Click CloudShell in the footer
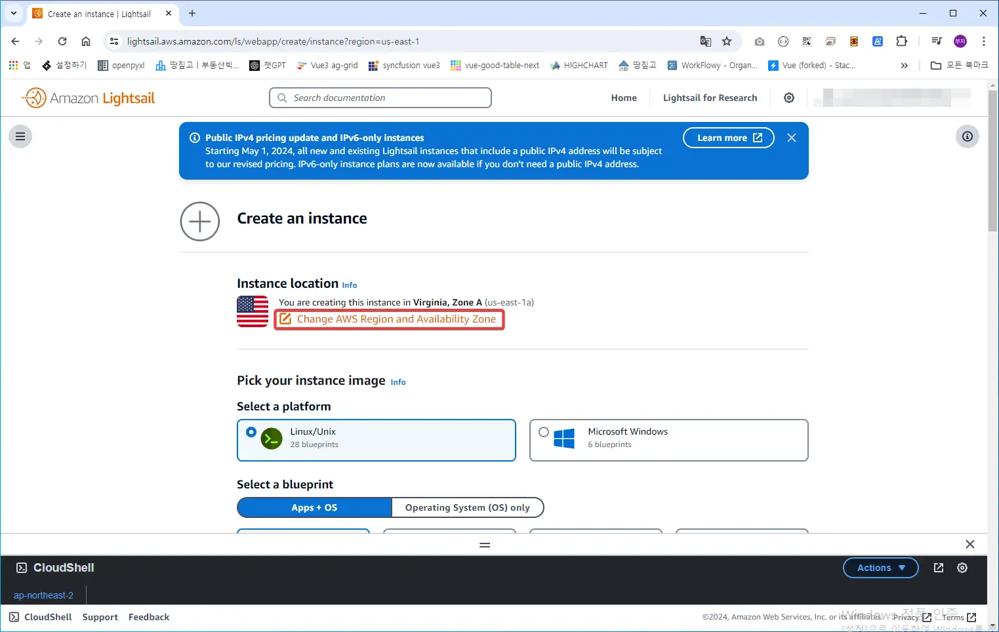Screen dimensions: 999x632 (41, 617)
